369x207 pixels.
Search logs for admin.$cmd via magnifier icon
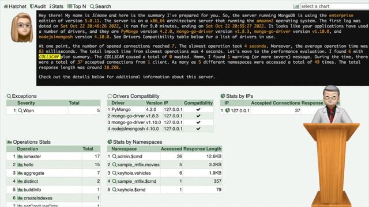(114, 156)
